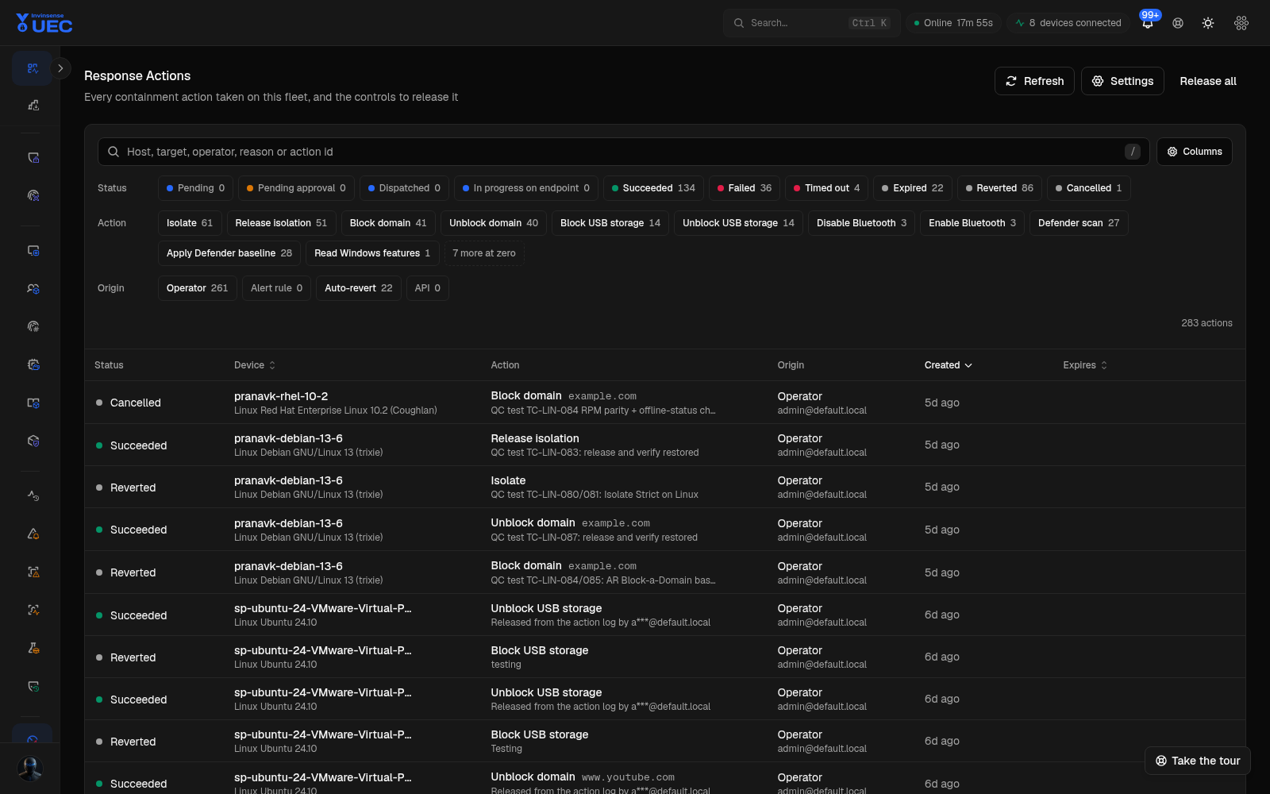The image size is (1270, 794).
Task: Toggle the Isolate 61 action filter
Action: click(x=190, y=223)
